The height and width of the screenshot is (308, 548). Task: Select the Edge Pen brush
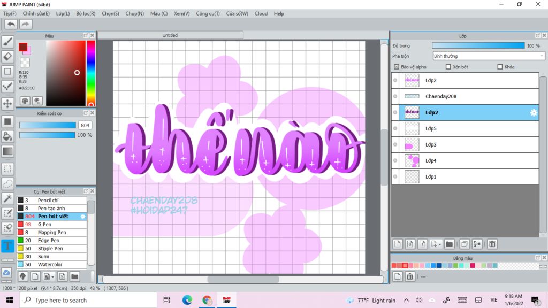(52, 241)
